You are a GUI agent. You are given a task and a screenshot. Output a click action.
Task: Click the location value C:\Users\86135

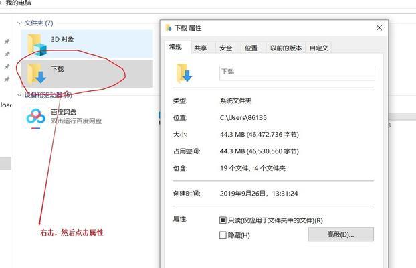pyautogui.click(x=243, y=118)
